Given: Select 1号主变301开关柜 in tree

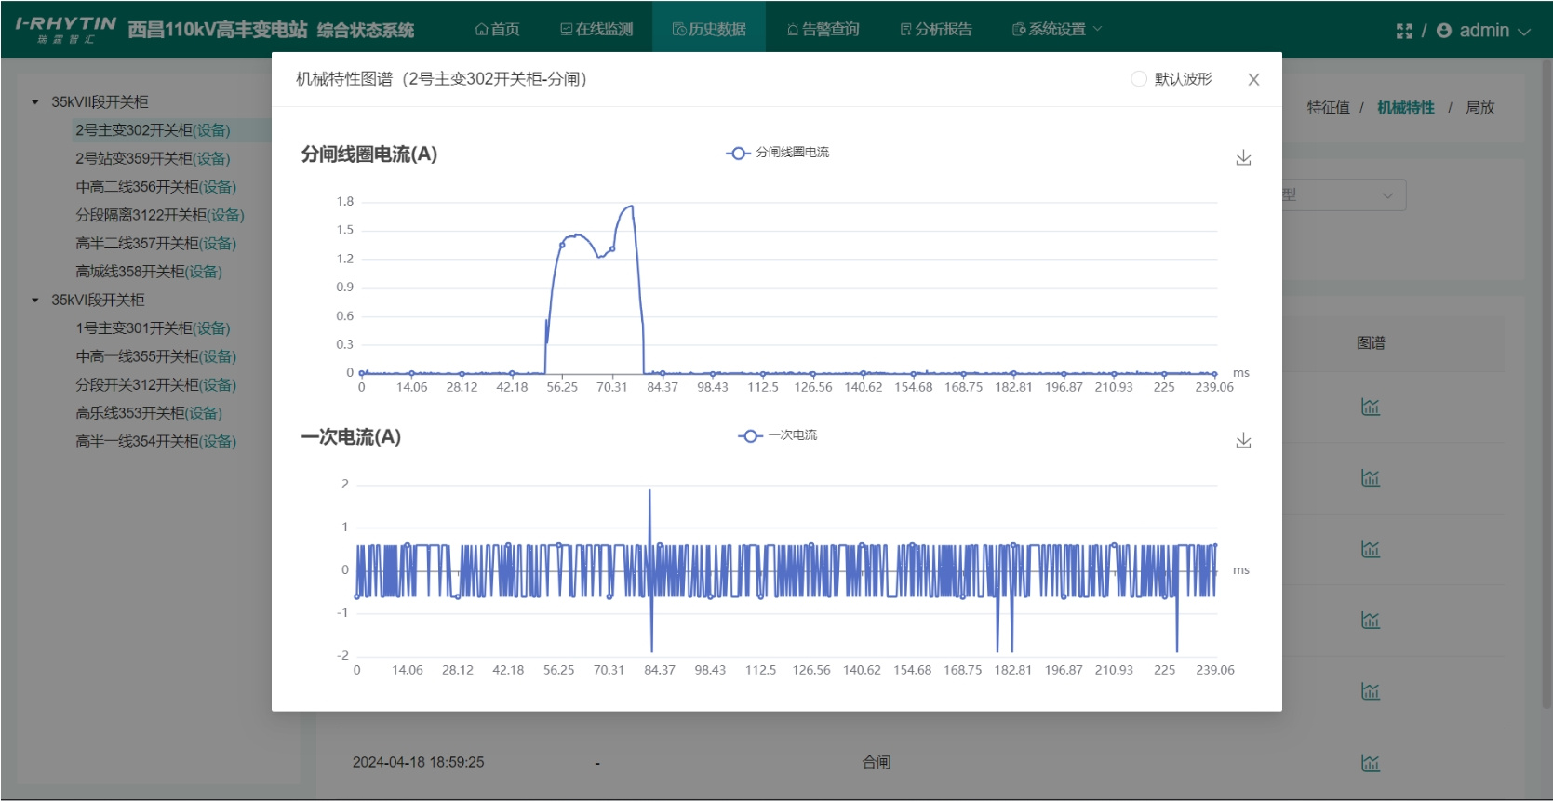Looking at the screenshot, I should pyautogui.click(x=153, y=328).
